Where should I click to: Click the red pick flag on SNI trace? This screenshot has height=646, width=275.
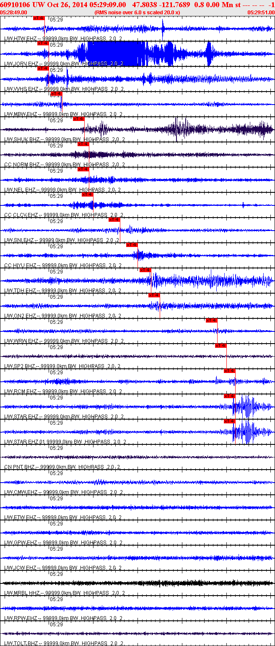(114, 220)
